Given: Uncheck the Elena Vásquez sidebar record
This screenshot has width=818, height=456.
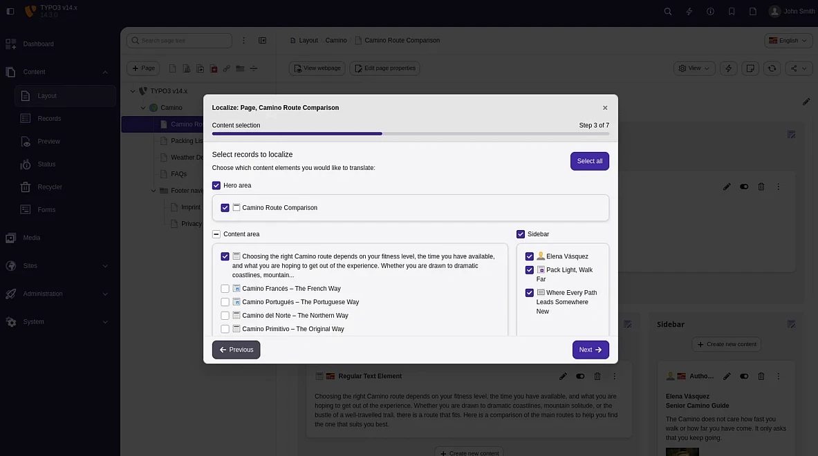Looking at the screenshot, I should click(529, 256).
